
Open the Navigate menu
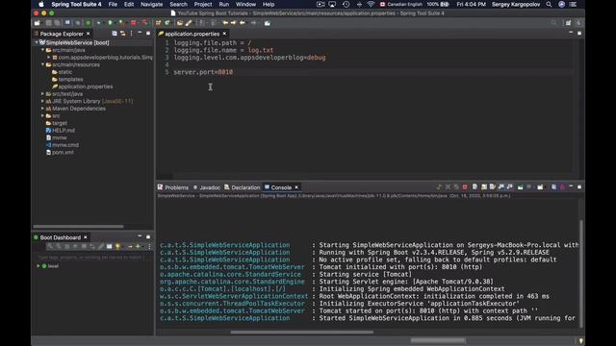coord(152,4)
